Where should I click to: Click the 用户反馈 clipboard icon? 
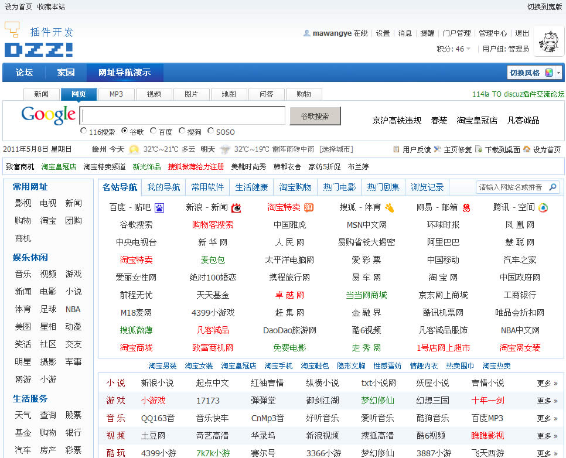click(x=396, y=149)
